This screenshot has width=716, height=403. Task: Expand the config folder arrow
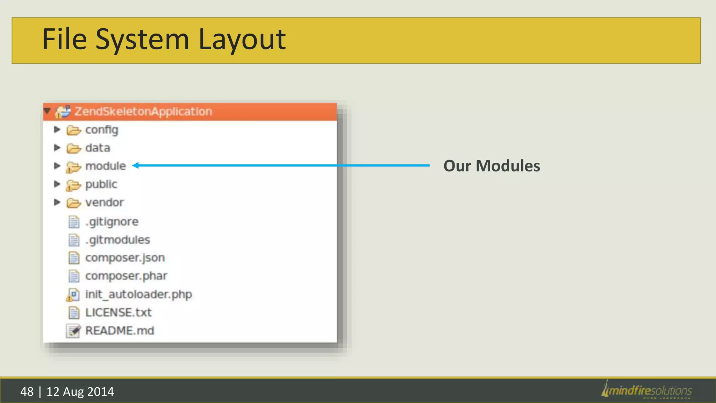[57, 129]
